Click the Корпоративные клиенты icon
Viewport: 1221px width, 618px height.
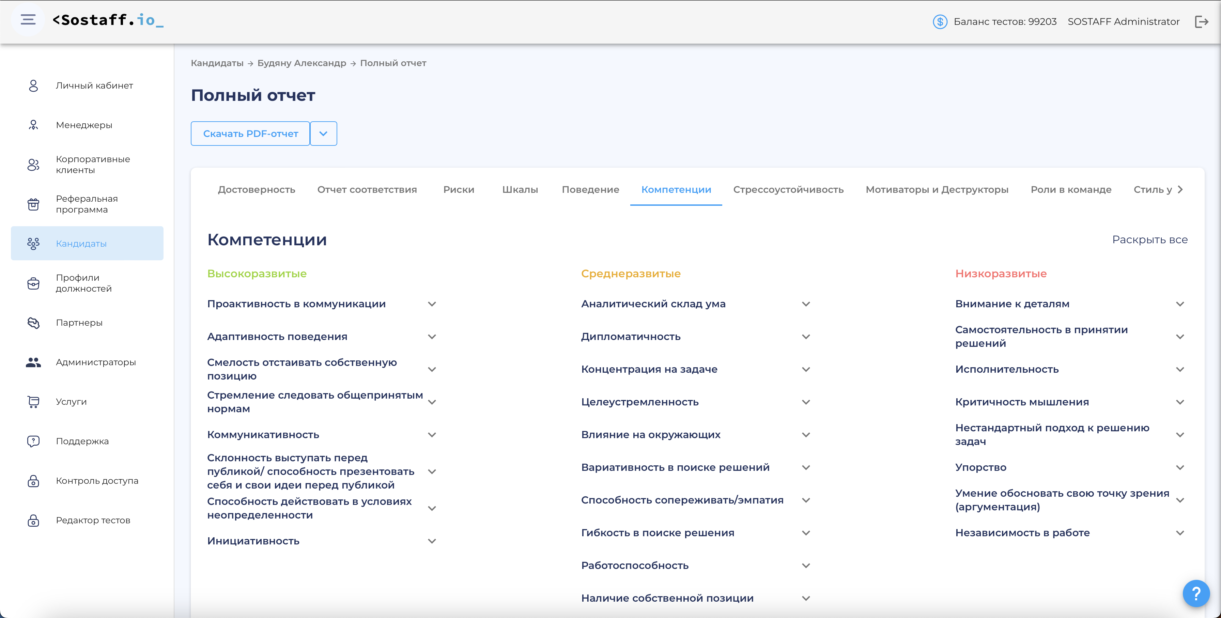(x=33, y=165)
